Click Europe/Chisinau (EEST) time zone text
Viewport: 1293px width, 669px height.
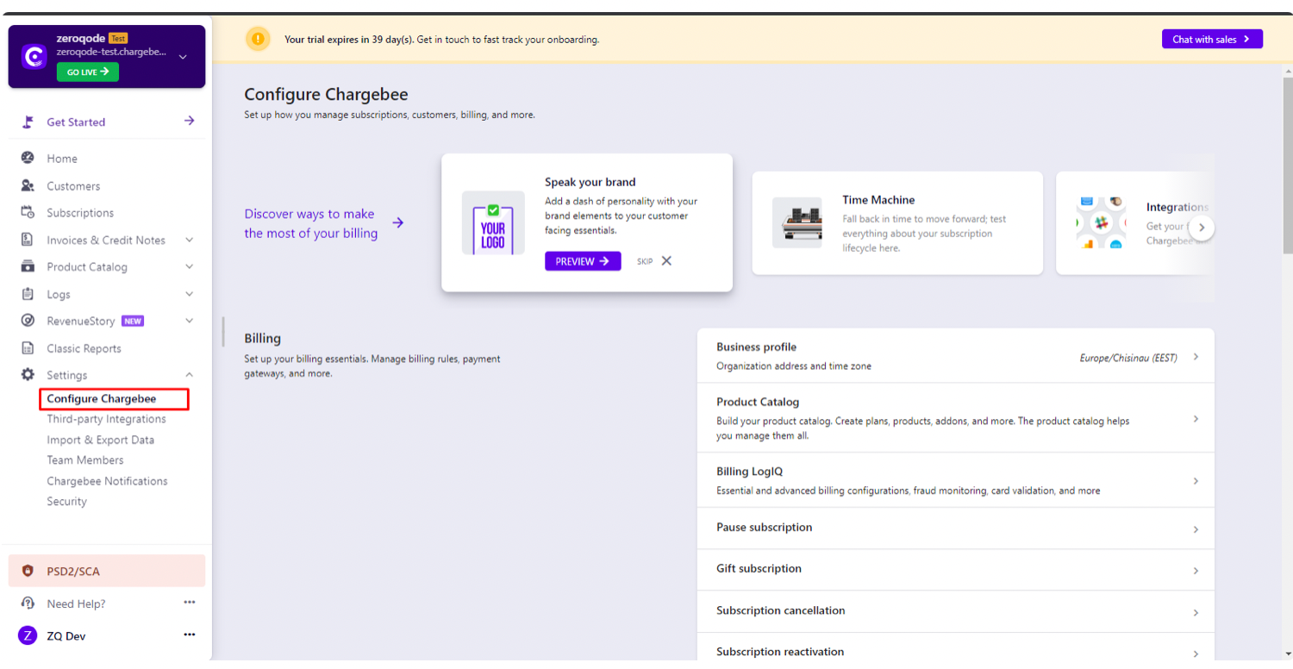pyautogui.click(x=1128, y=358)
